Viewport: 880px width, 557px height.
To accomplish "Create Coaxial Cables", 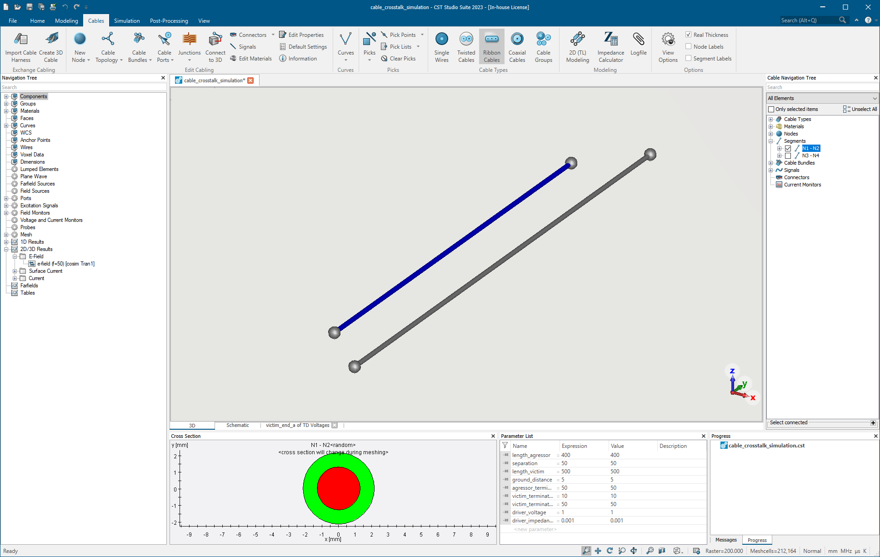I will tap(517, 46).
